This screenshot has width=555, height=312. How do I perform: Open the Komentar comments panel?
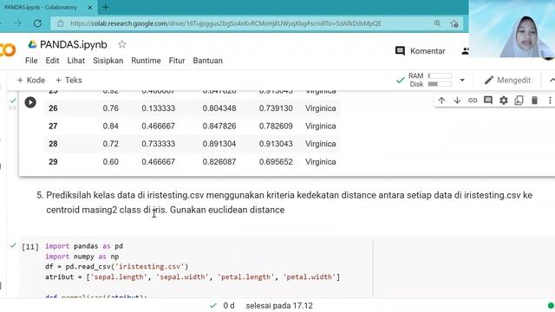pos(420,51)
